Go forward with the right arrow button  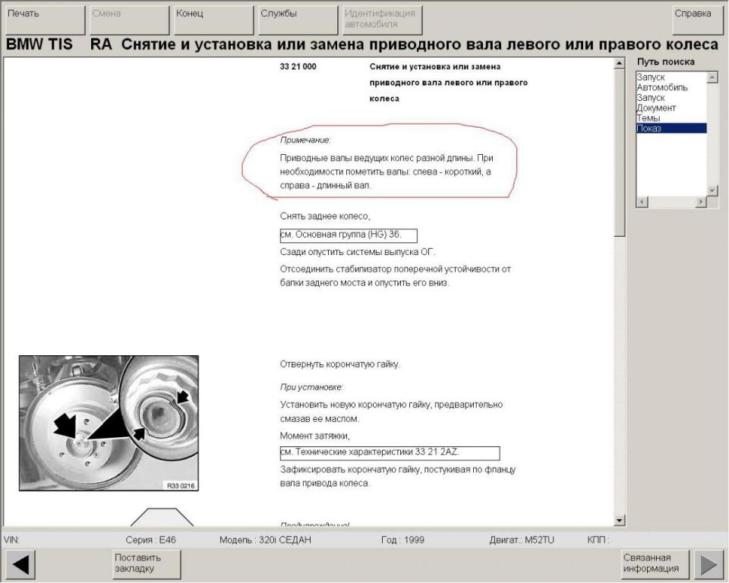pos(708,565)
